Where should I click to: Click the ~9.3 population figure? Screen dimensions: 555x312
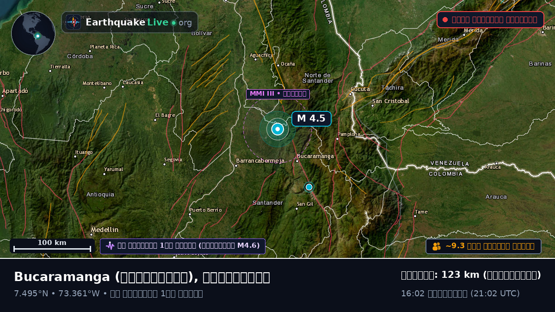tap(454, 246)
